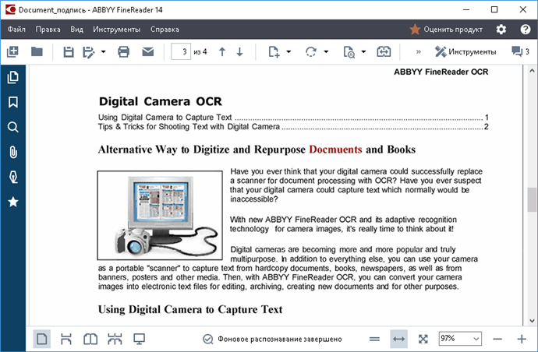Viewport: 538px width, 352px height.
Task: Click the Digital Camera OCR heading
Action: 161,101
